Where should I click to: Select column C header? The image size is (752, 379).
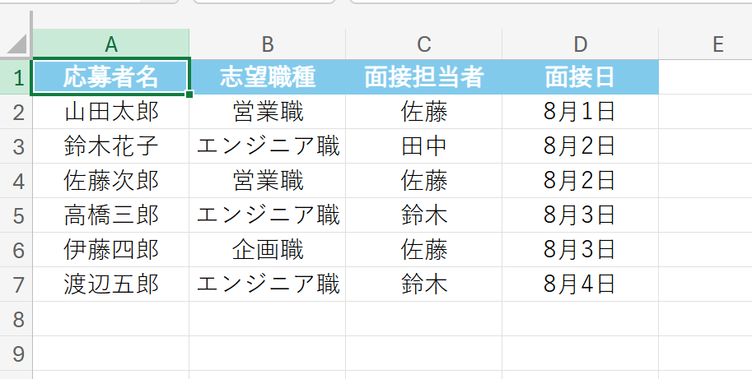(x=423, y=44)
